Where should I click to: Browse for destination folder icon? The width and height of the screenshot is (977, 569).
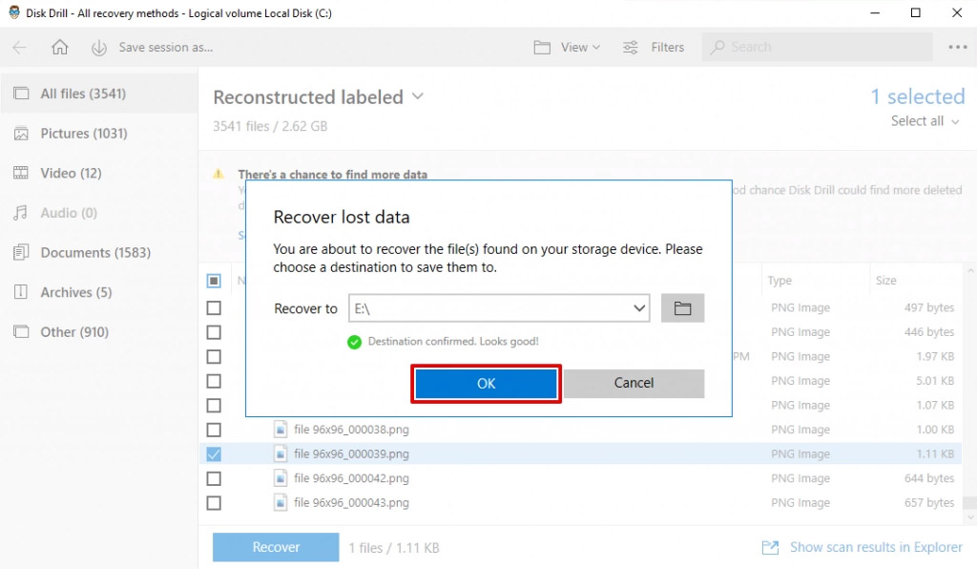pyautogui.click(x=682, y=307)
